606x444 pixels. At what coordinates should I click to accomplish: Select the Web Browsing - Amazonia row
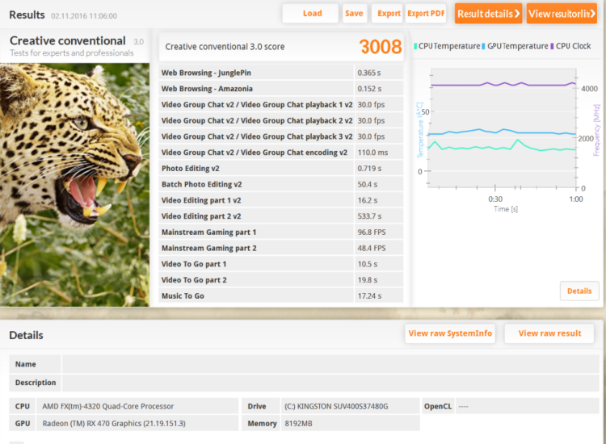(x=281, y=89)
